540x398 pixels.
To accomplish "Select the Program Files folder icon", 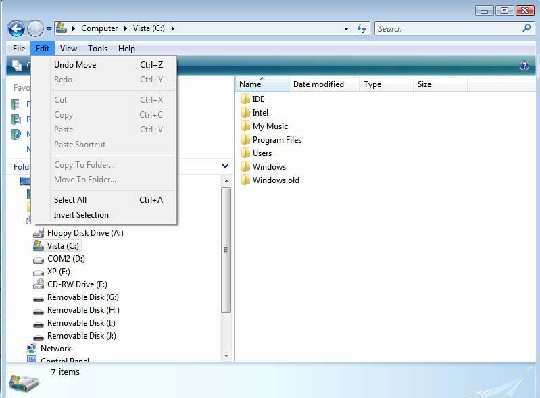I will 245,139.
